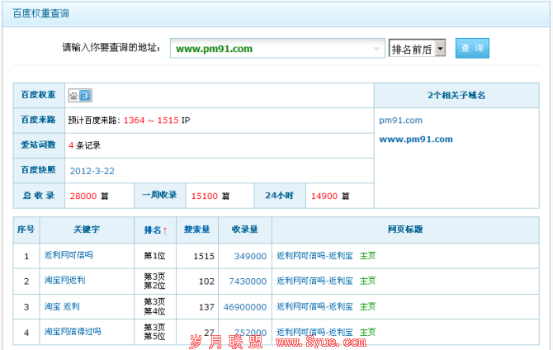Select total index value 28000
This screenshot has height=350, width=553.
[x=83, y=196]
